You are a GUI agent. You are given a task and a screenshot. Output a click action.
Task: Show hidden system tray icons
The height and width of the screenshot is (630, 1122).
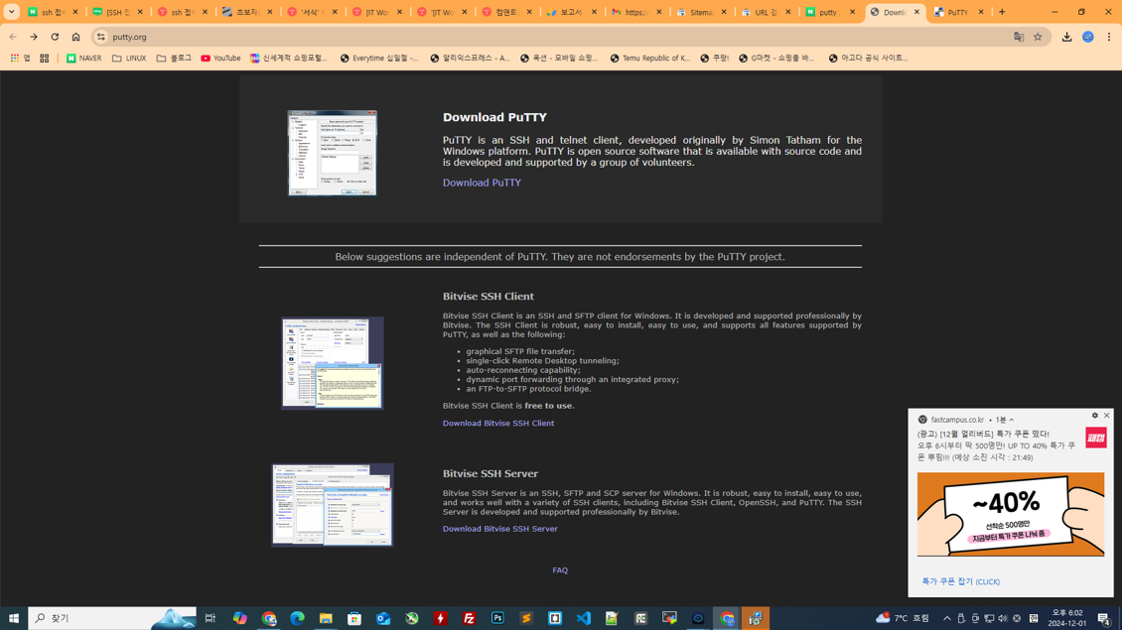(x=946, y=618)
